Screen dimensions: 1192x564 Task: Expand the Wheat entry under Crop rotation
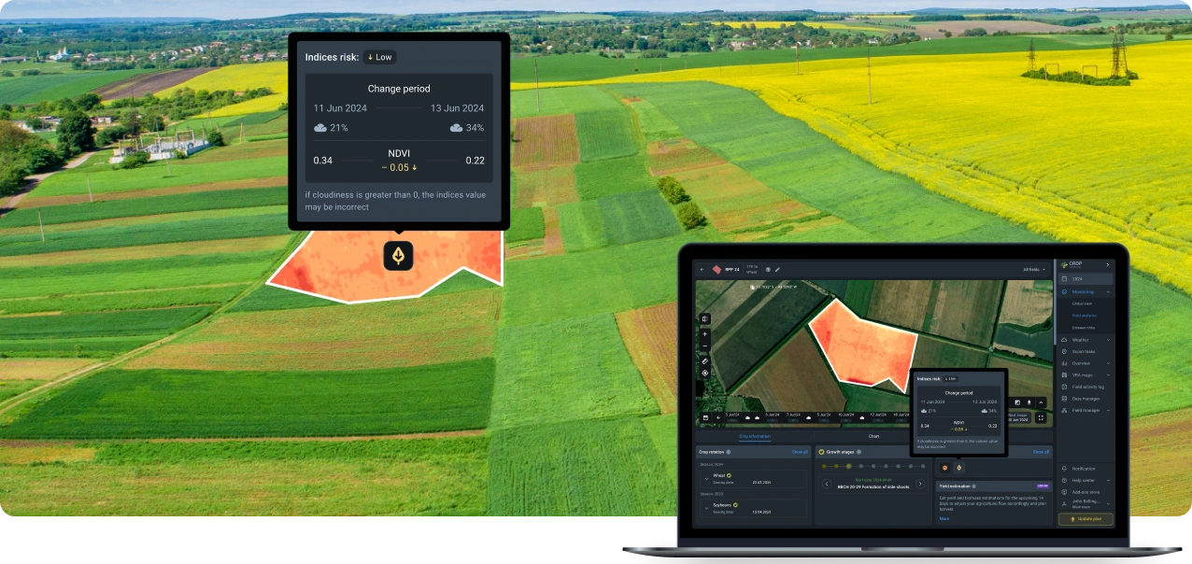[x=705, y=478]
